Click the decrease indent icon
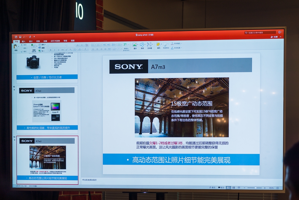 [105, 45]
